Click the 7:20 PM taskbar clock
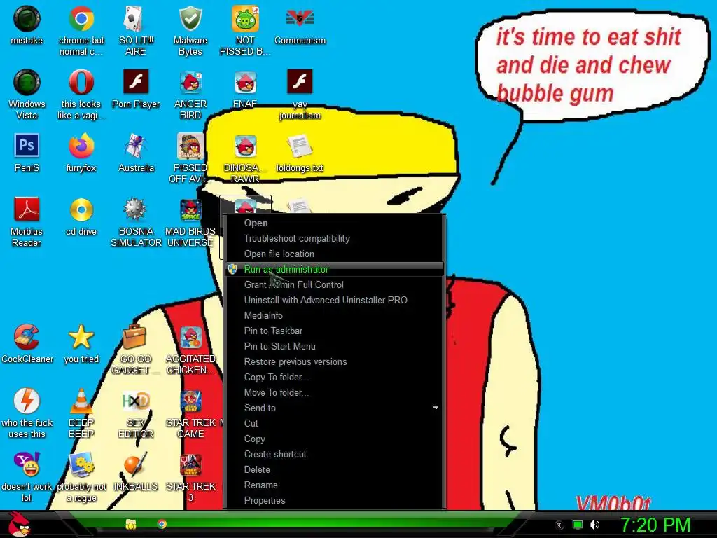The width and height of the screenshot is (717, 538). [x=655, y=525]
